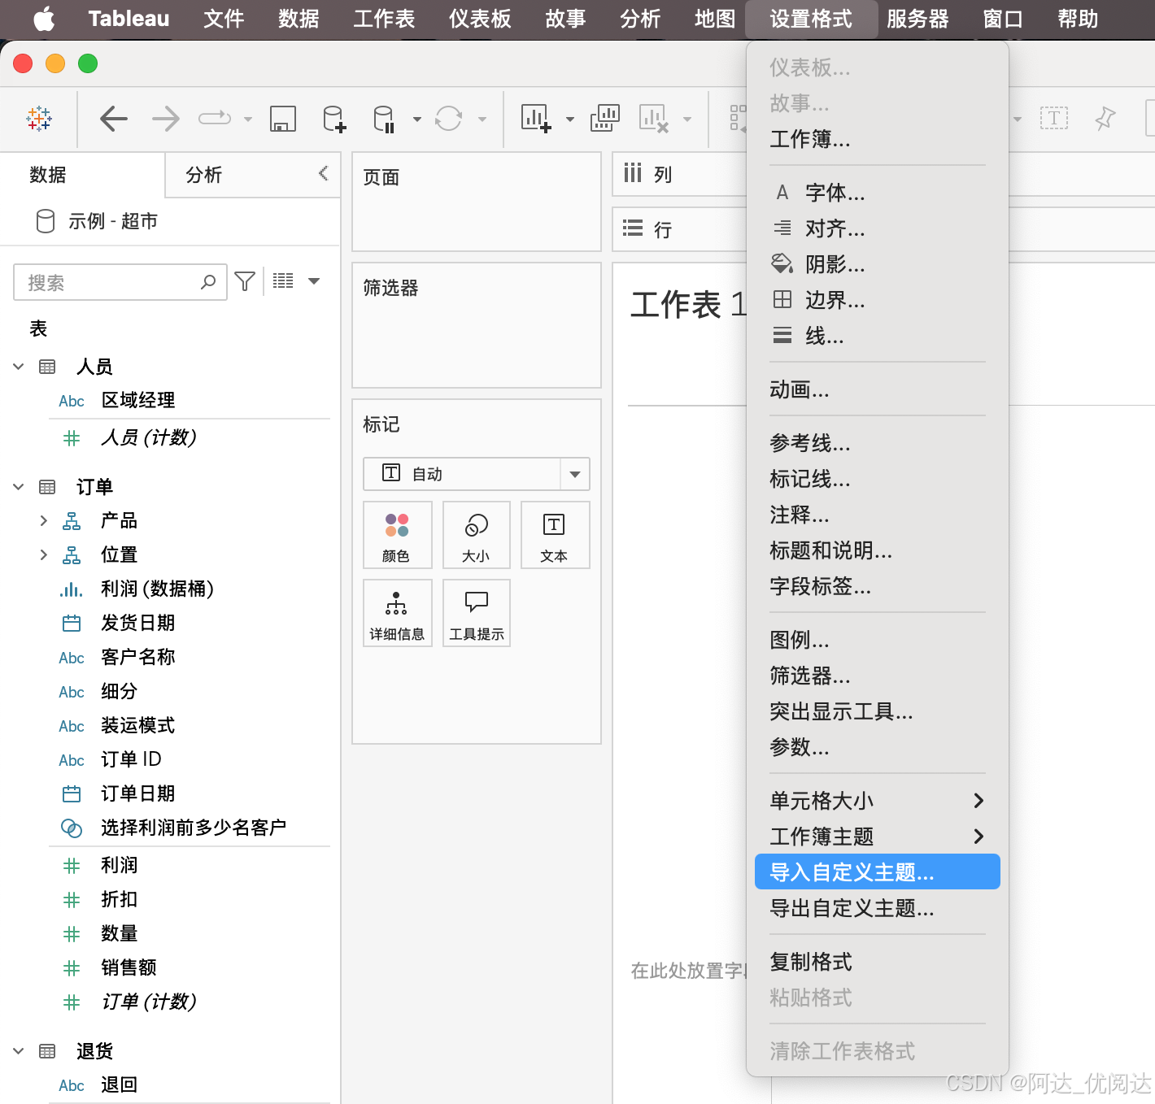Click the pin fix axes icon
Screen dimensions: 1155x1104
click(1105, 119)
